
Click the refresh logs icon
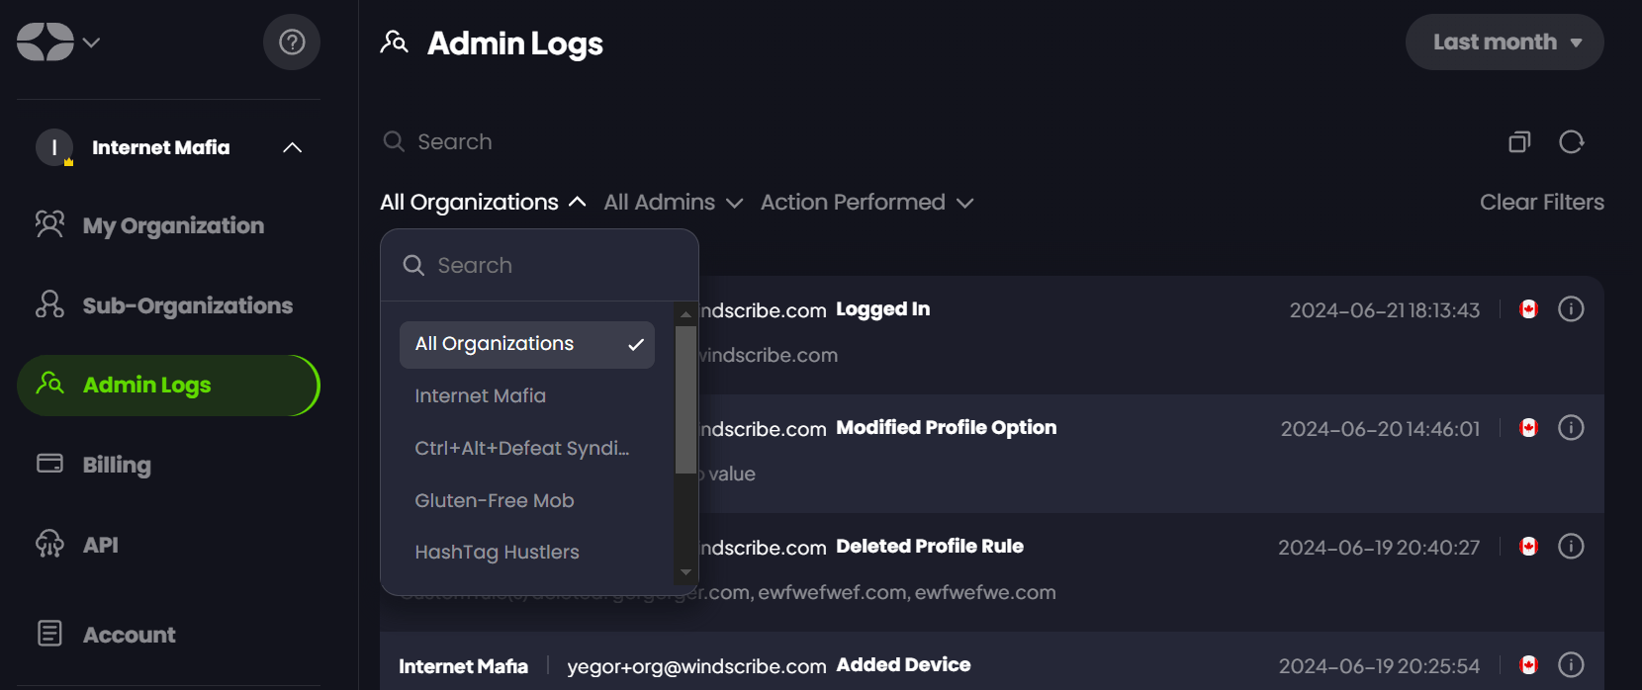[x=1571, y=142]
